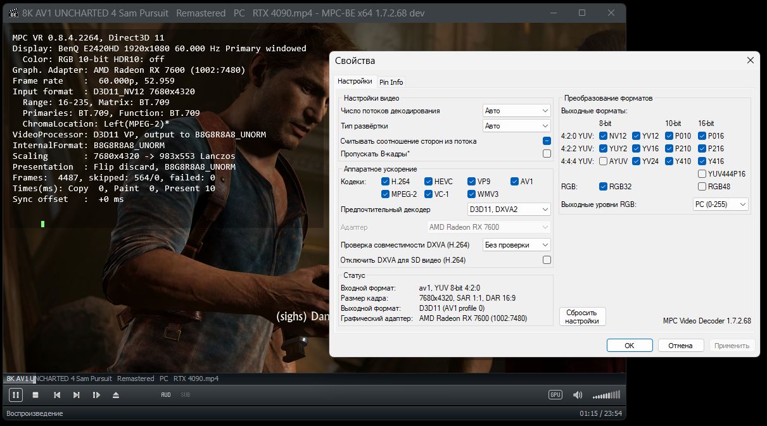
Task: Enable Пропускать B-кадры checkbox
Action: coord(547,154)
